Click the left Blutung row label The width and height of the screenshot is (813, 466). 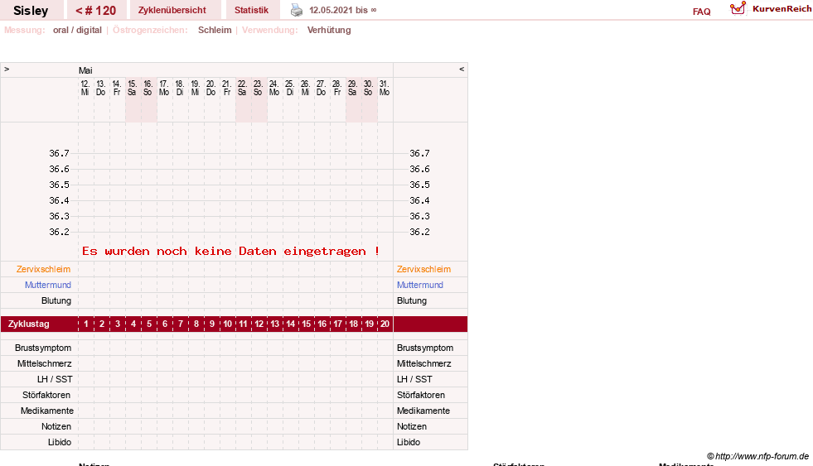coord(56,300)
